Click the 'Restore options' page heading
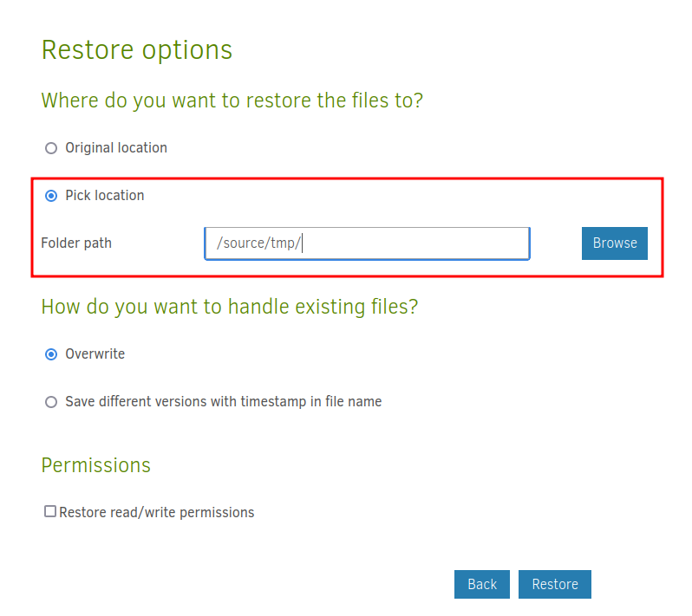Image resolution: width=692 pixels, height=616 pixels. 137,49
